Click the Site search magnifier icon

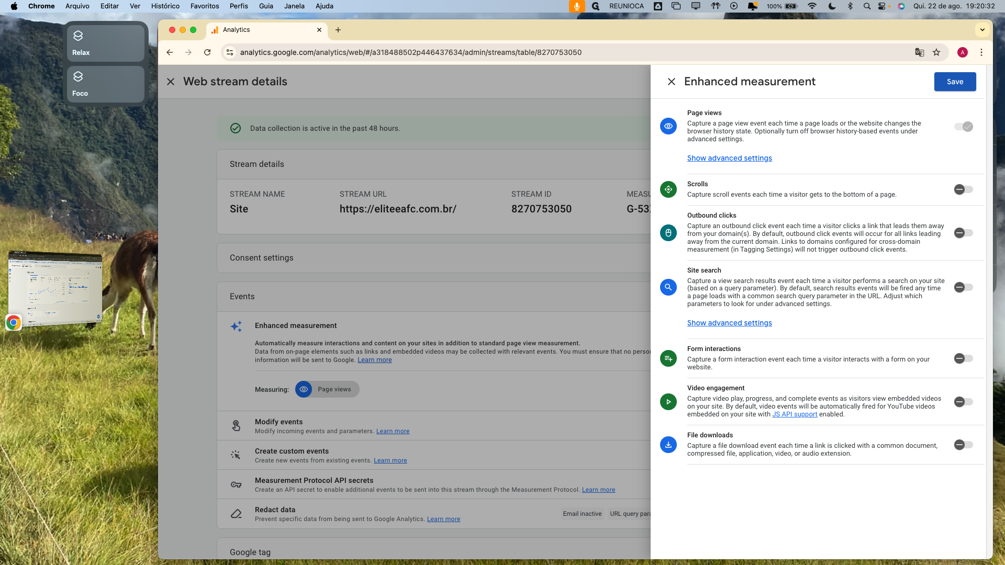coord(668,287)
